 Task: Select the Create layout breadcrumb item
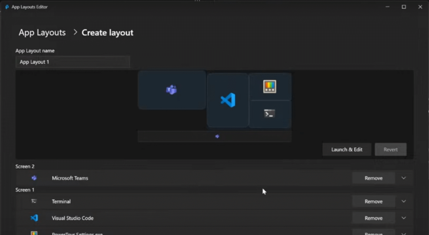(x=107, y=32)
